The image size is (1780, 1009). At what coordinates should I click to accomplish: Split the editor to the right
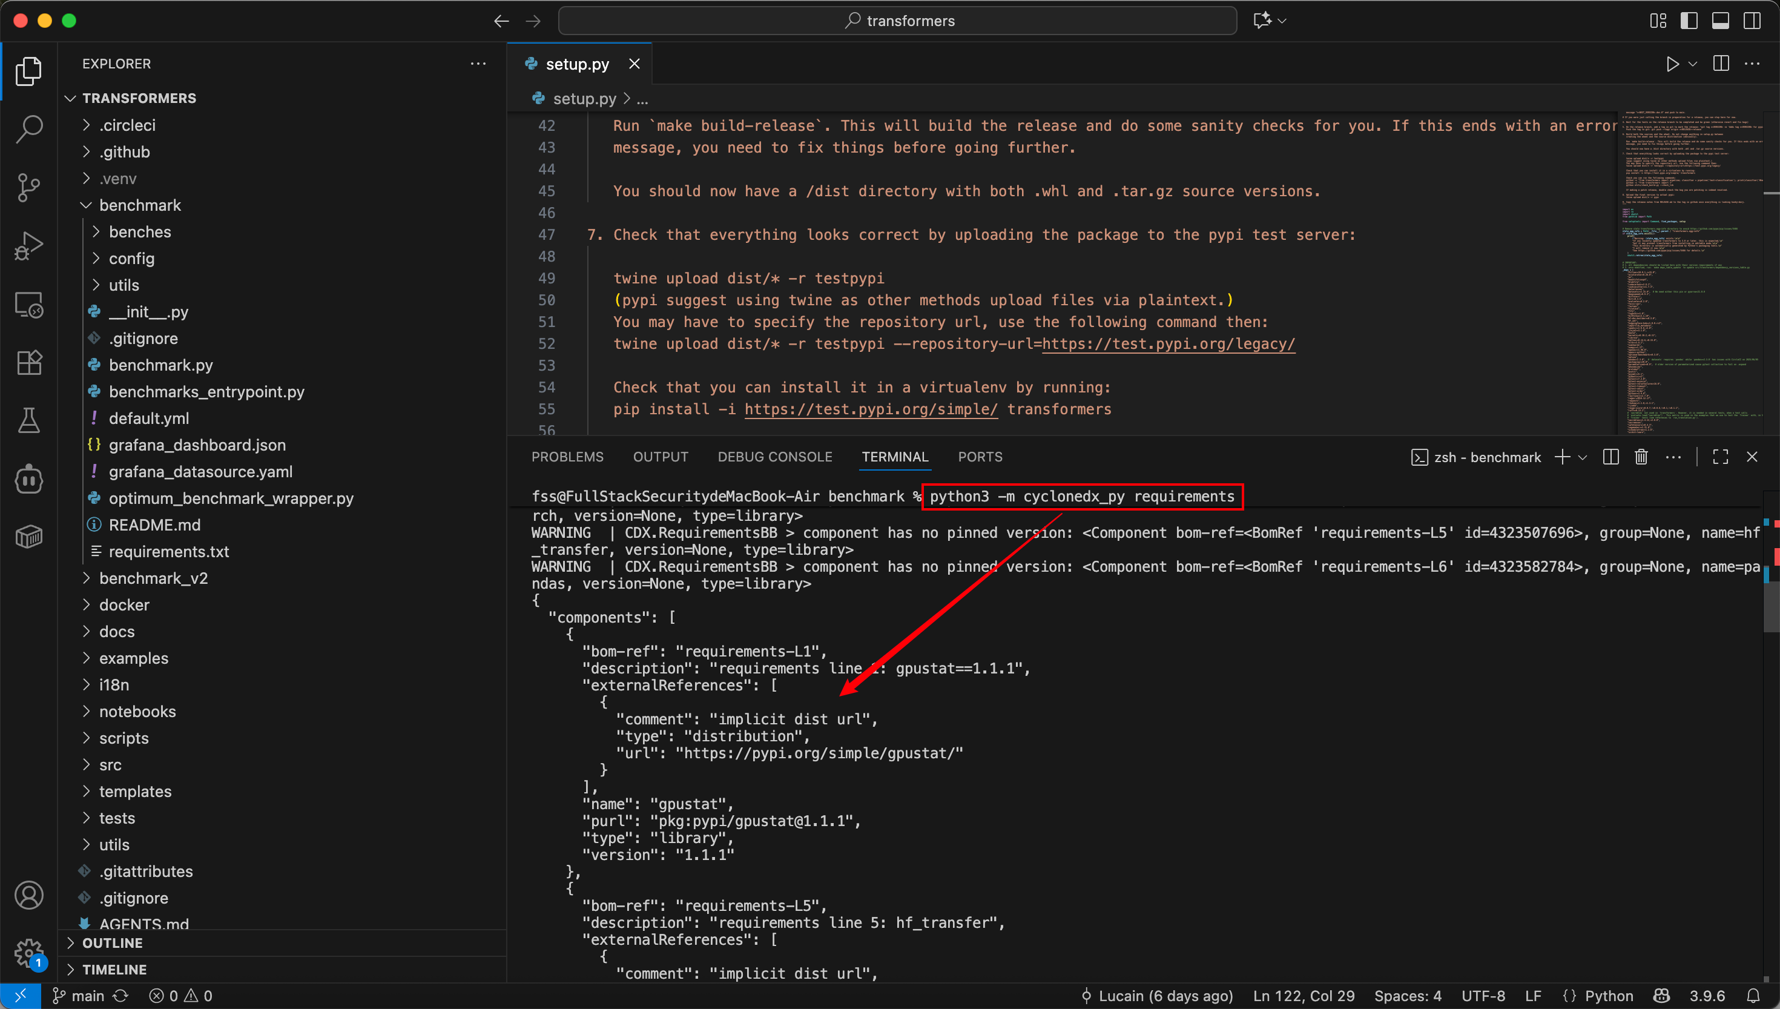[1721, 64]
